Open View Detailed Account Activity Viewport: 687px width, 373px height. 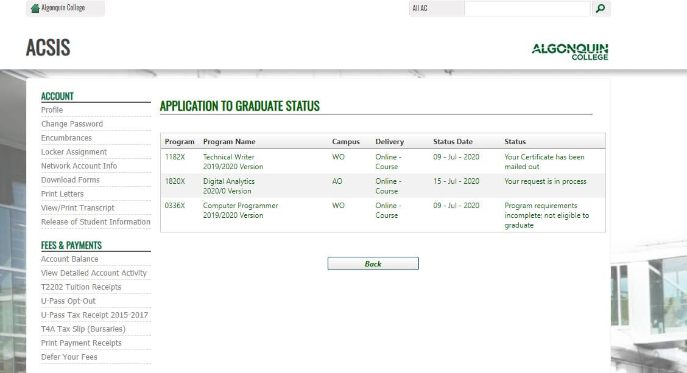coord(94,273)
